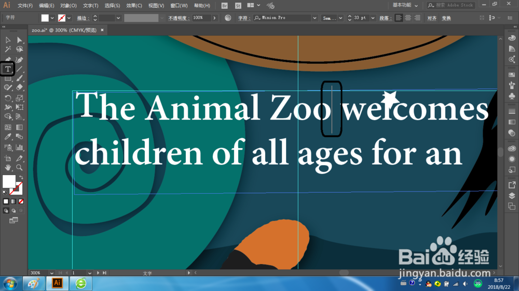This screenshot has width=519, height=291.
Task: Select the Scale tool
Action: [20, 98]
